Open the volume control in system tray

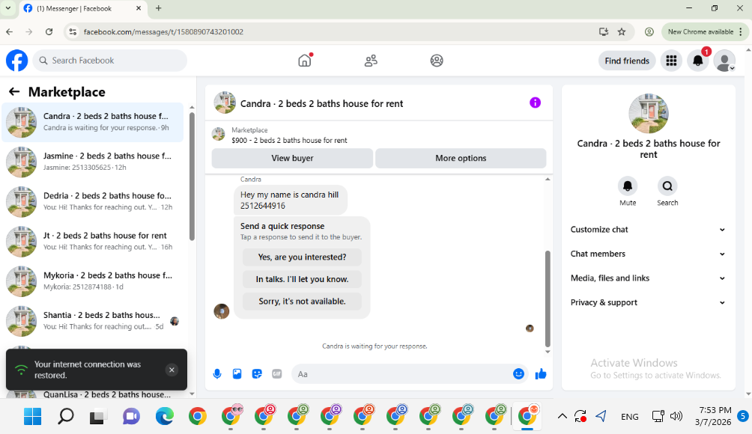tap(676, 416)
